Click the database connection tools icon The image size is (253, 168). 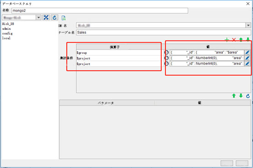[46, 17]
